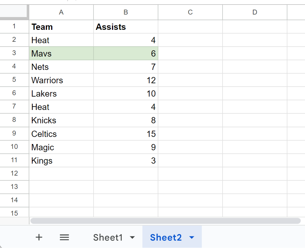Select column D header
This screenshot has height=248, width=305.
tap(255, 12)
